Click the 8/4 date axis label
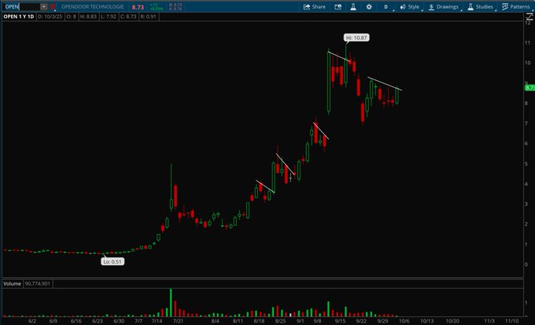 coord(215,321)
